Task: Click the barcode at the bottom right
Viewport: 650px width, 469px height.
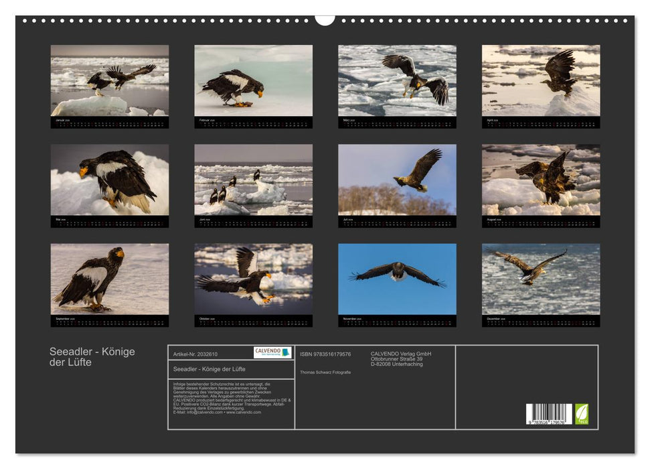Action: click(x=548, y=413)
